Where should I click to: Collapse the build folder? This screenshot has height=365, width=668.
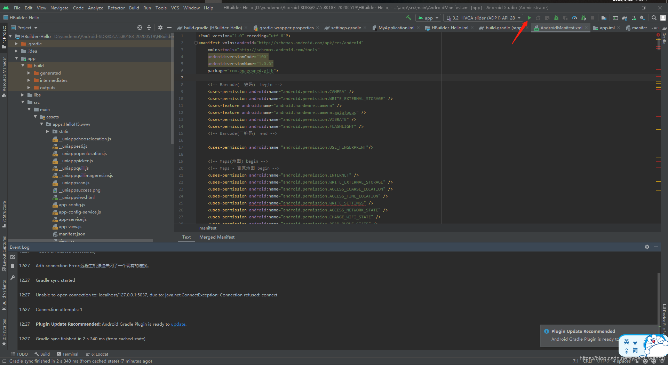[23, 65]
